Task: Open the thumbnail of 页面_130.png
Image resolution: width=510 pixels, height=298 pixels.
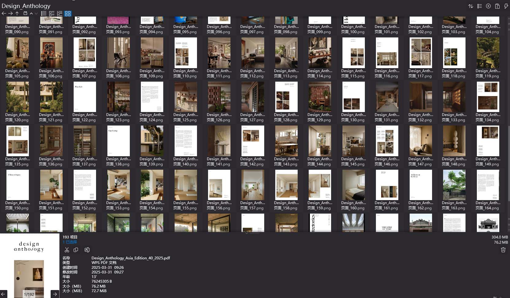Action: point(354,97)
